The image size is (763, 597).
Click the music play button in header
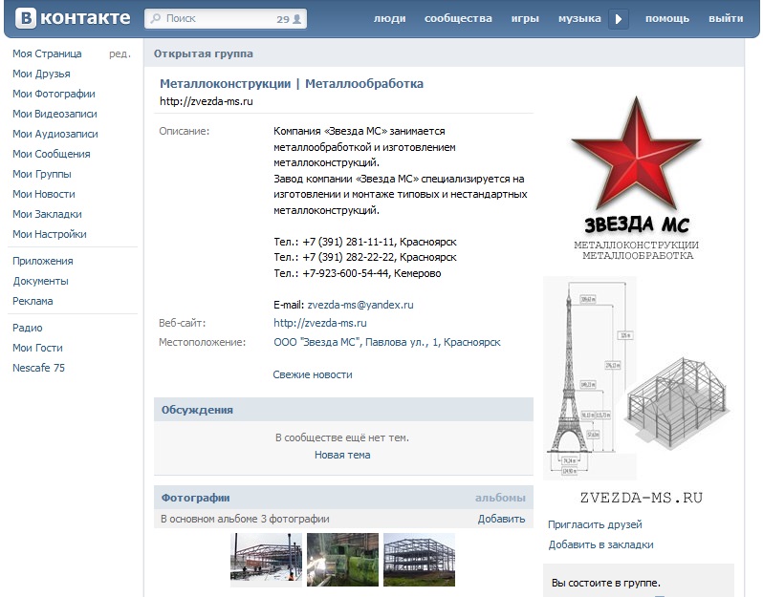[x=619, y=19]
